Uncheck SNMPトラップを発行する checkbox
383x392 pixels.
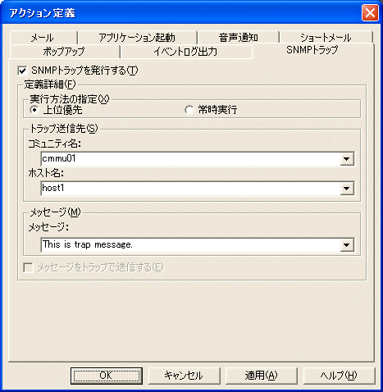click(x=22, y=71)
